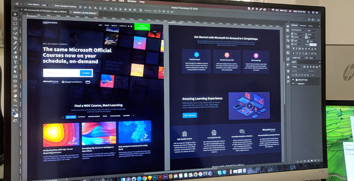Open the Glyphs panel tab
The height and width of the screenshot is (181, 354).
[310, 26]
